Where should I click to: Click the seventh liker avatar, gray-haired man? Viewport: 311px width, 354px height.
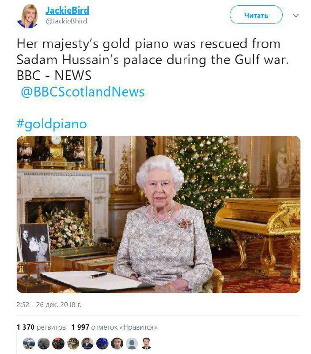[117, 343]
